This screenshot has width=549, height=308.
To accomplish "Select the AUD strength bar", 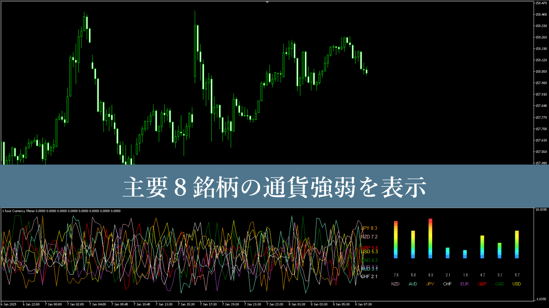I will click(413, 244).
